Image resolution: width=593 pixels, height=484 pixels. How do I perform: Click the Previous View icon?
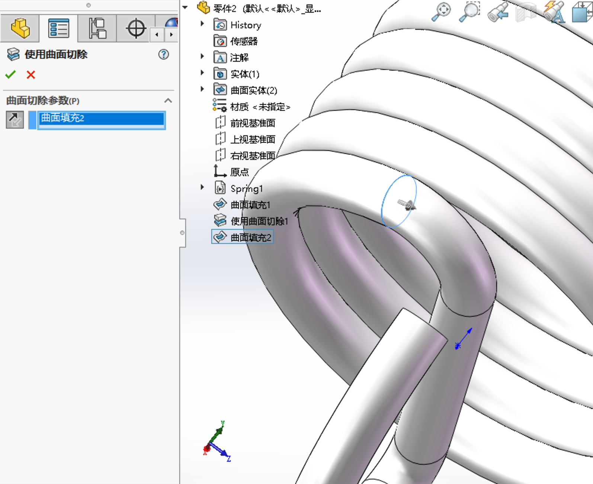498,13
